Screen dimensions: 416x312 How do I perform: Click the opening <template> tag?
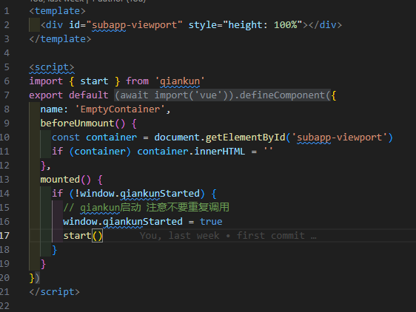(57, 11)
